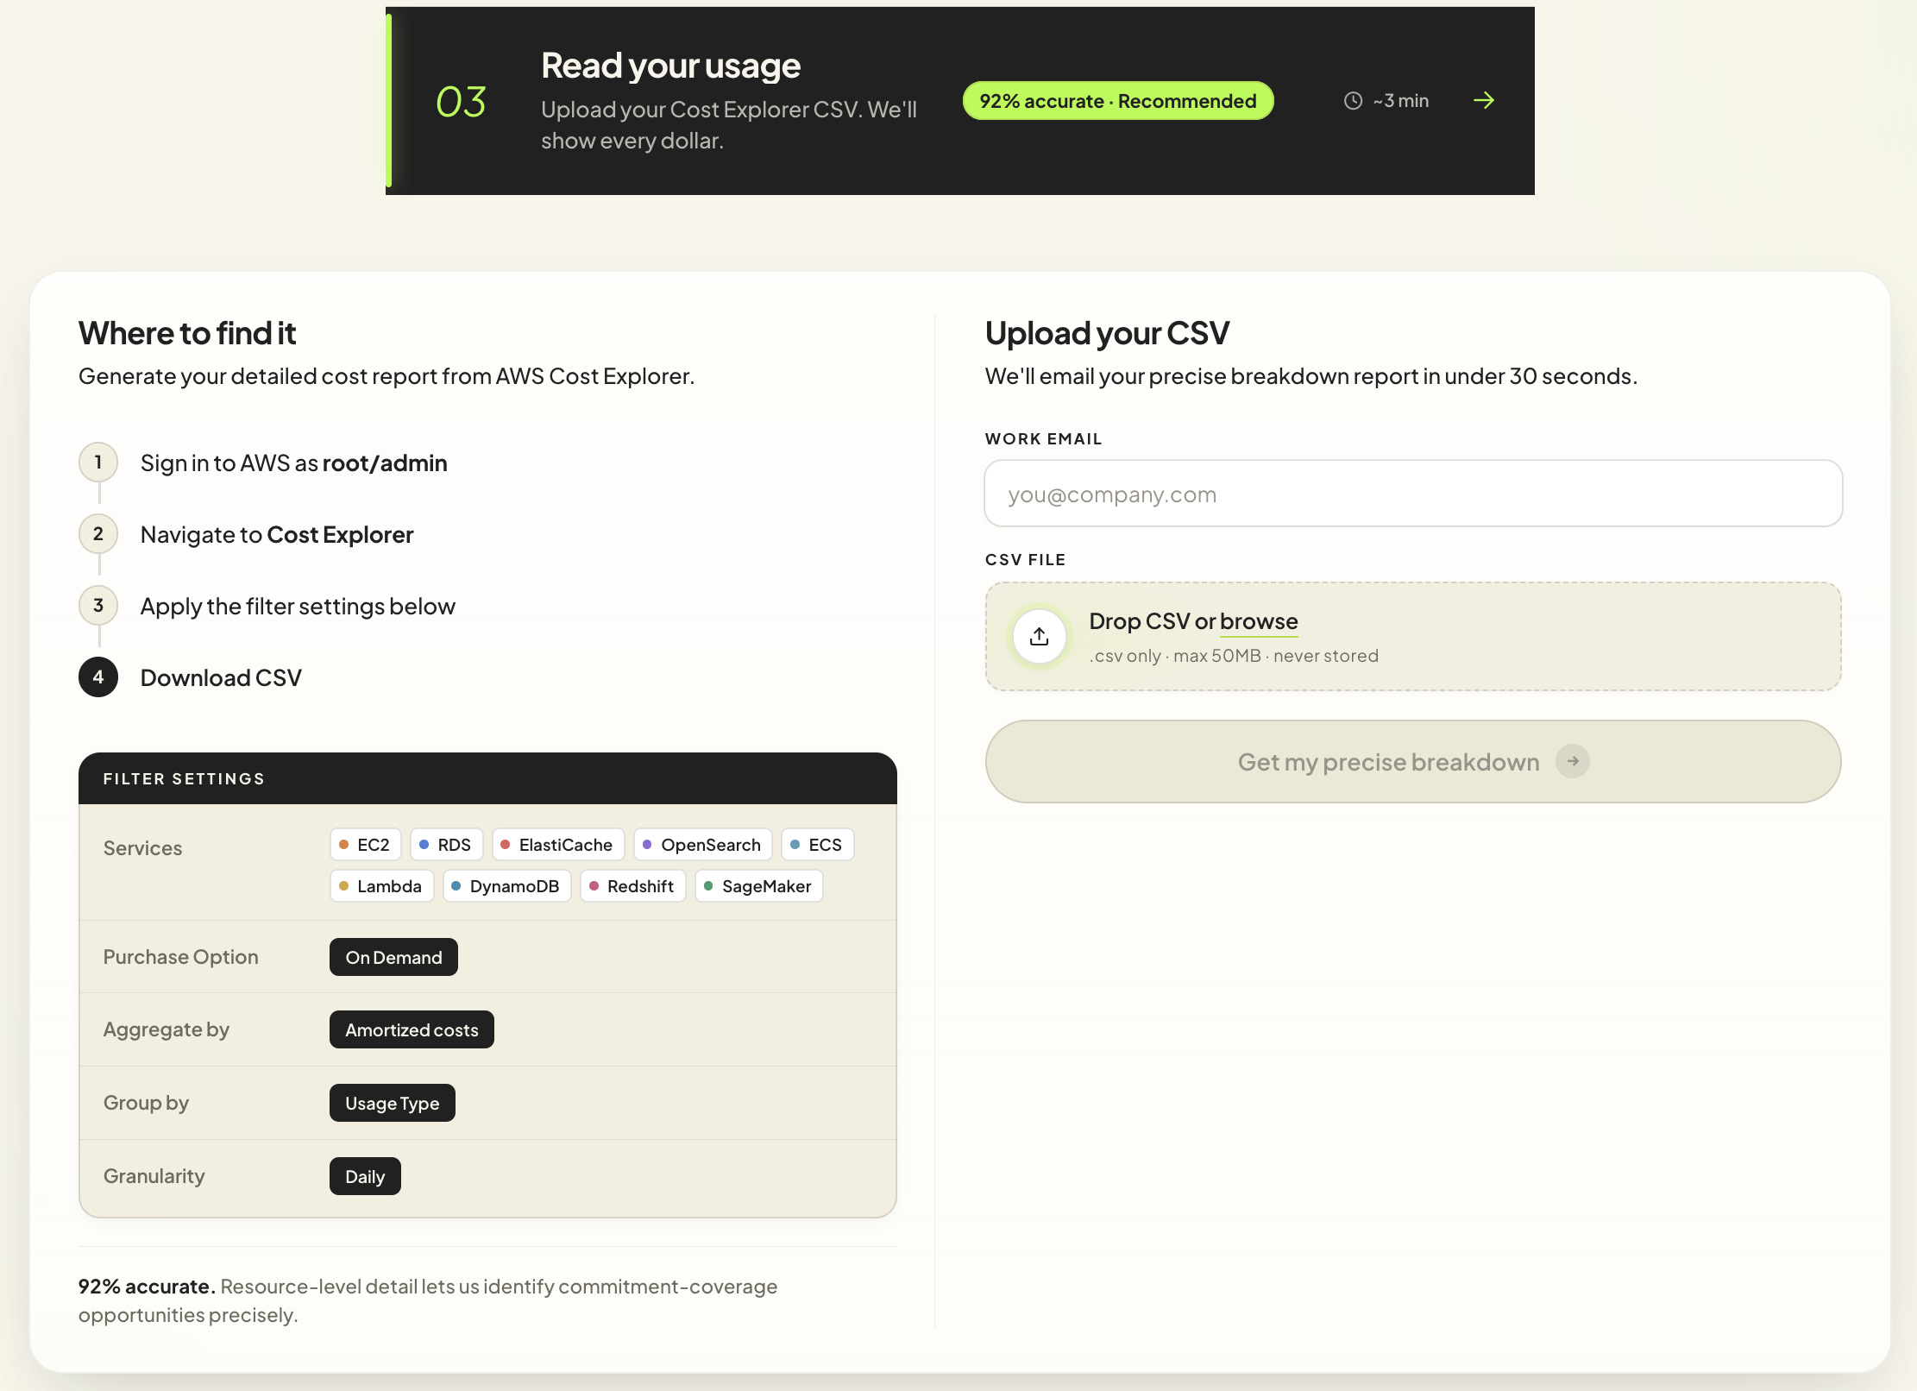Click the ~3 min duration text
1917x1391 pixels.
(1401, 101)
